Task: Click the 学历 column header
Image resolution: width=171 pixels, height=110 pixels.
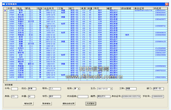Action: coord(100,8)
